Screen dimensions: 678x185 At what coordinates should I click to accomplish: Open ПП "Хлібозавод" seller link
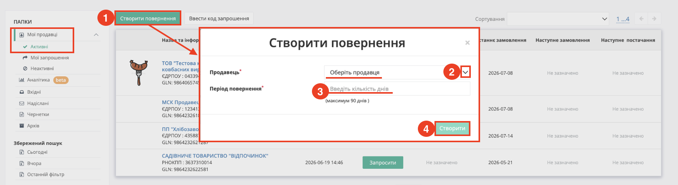tap(180, 129)
